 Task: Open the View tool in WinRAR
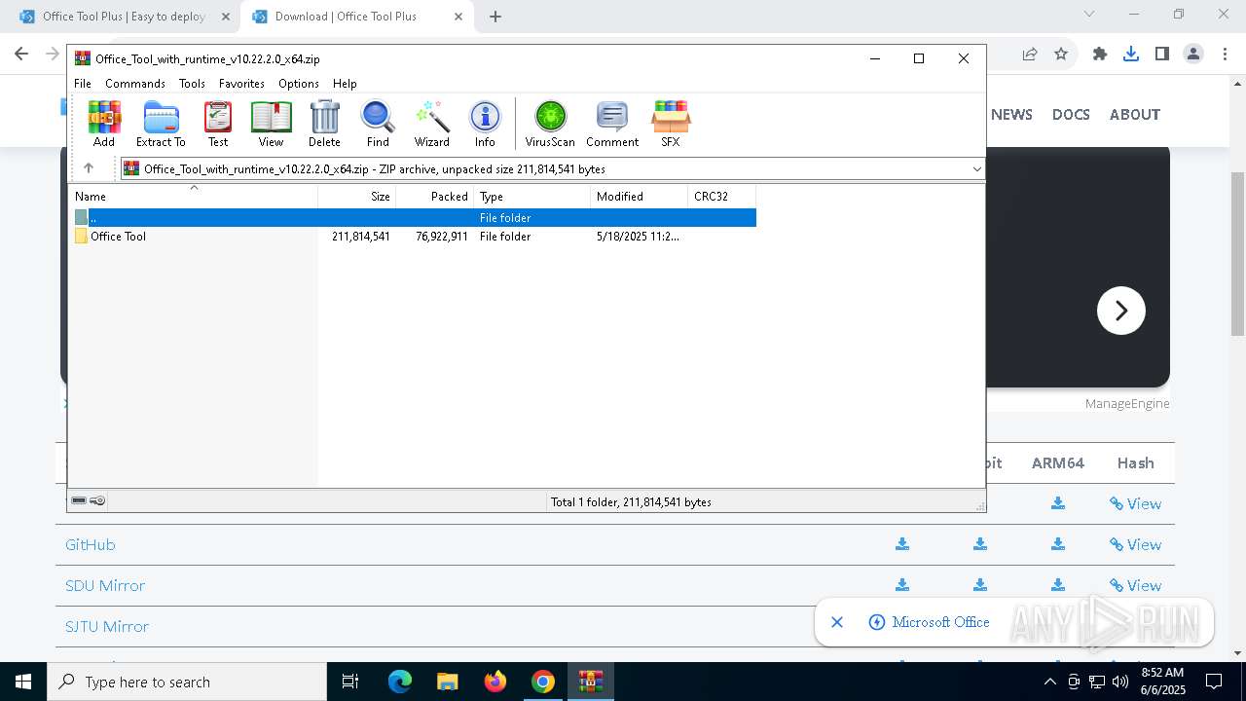271,124
